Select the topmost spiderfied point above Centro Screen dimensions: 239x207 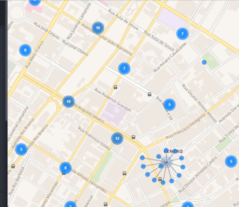click(166, 150)
